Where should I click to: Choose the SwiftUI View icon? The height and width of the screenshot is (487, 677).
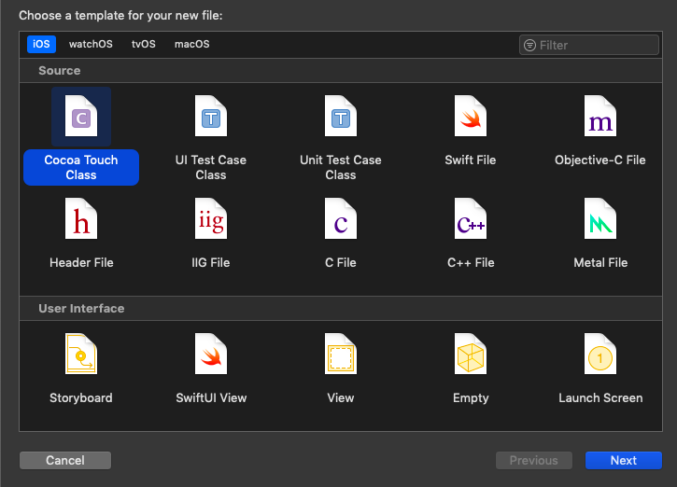click(211, 354)
